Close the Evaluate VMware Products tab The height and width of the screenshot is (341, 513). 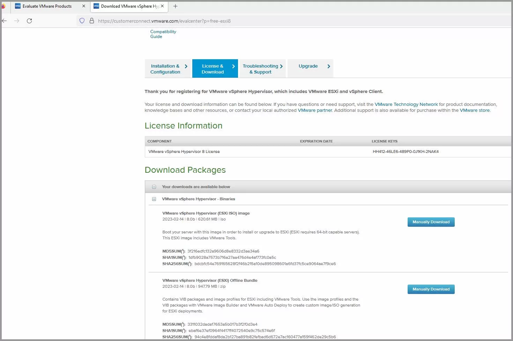point(84,6)
